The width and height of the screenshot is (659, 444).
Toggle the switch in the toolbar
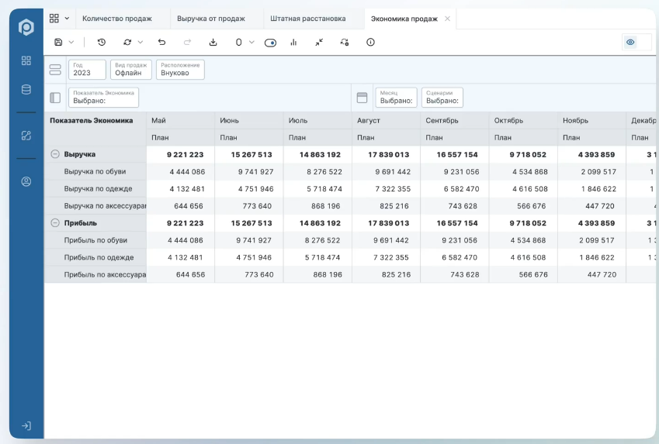tap(270, 43)
